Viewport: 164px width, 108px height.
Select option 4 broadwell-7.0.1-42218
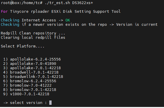31,72
